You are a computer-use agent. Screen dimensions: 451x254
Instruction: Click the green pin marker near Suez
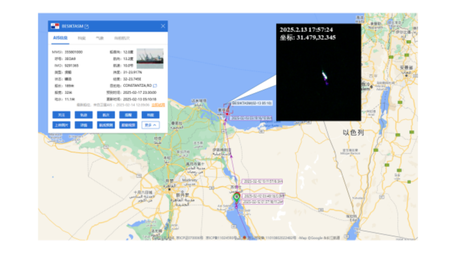pos(236,197)
